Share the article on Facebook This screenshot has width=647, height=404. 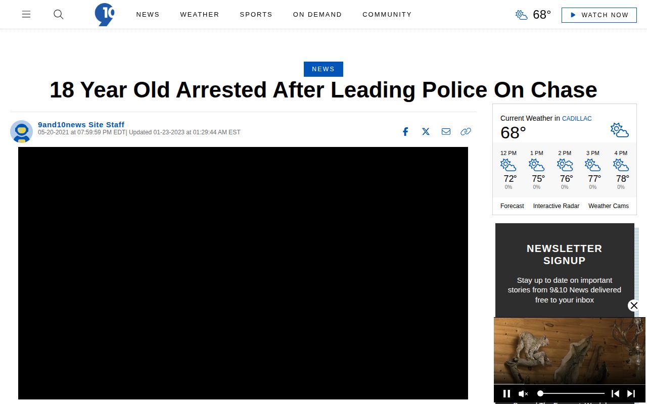pos(405,131)
